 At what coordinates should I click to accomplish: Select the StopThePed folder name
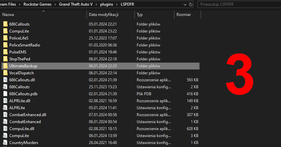point(20,59)
